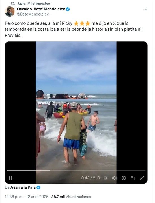155x203 pixels.
Task: Click the @BetoMendeleiev_ handle
Action: pyautogui.click(x=33, y=14)
